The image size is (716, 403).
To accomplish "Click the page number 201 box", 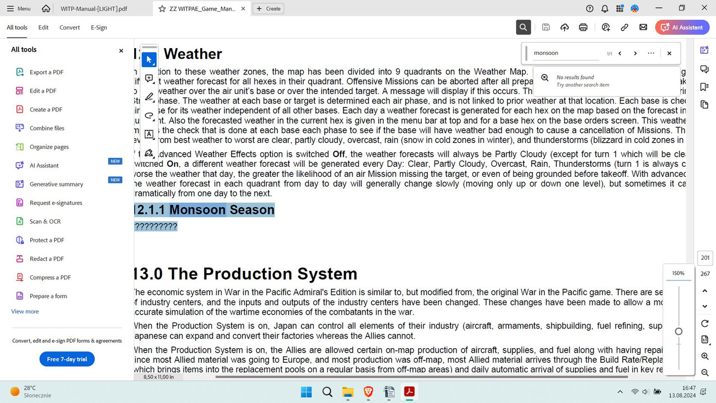I will click(x=705, y=257).
